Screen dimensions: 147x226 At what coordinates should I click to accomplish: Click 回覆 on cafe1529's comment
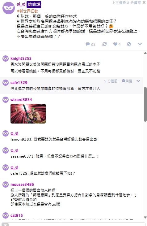click(127, 81)
